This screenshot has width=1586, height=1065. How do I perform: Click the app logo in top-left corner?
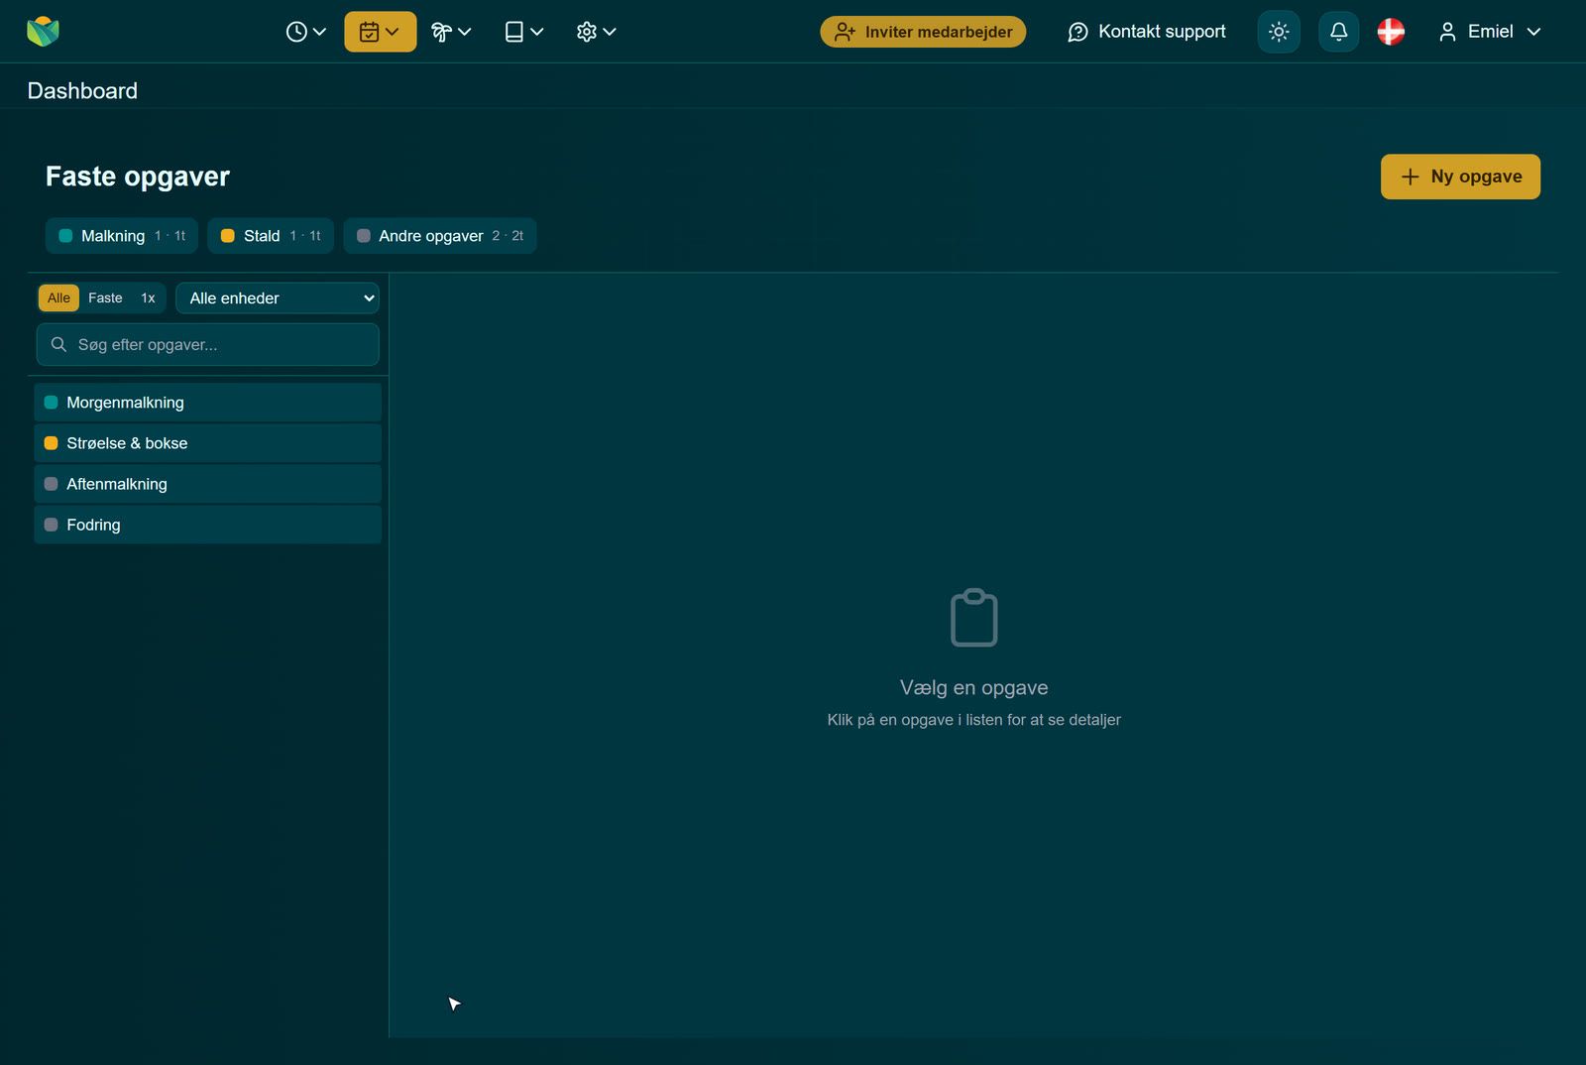(43, 32)
